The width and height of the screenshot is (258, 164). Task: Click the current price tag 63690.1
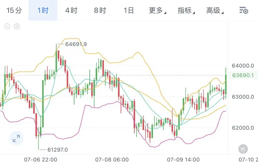(243, 75)
